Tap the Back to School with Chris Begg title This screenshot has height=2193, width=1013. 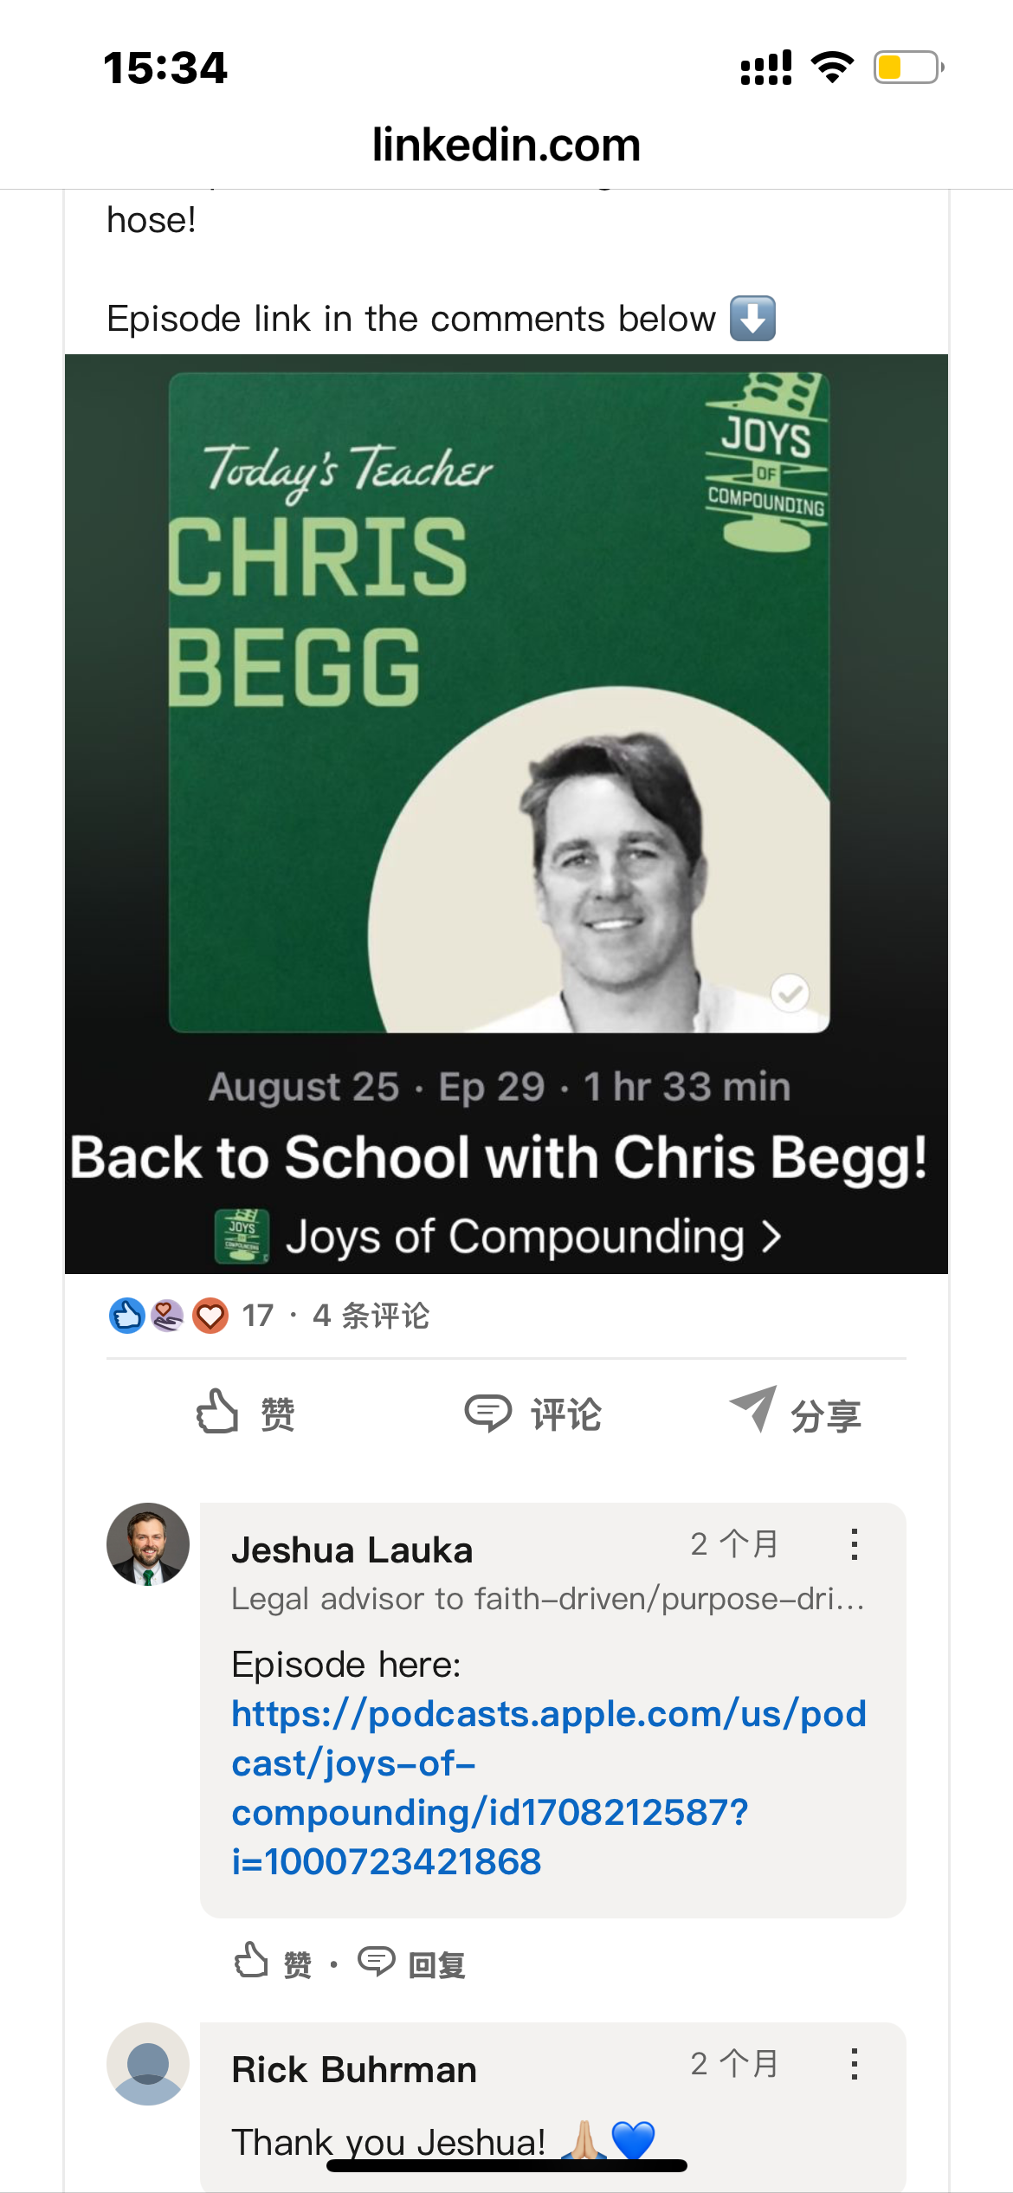500,1158
